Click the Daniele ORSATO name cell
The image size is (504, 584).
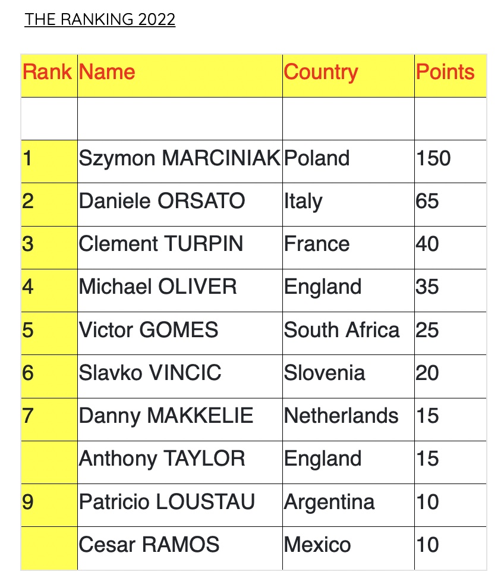tap(162, 202)
